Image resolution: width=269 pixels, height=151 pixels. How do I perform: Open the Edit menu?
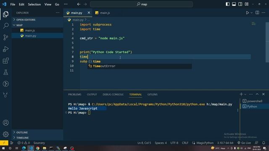click(x=21, y=4)
